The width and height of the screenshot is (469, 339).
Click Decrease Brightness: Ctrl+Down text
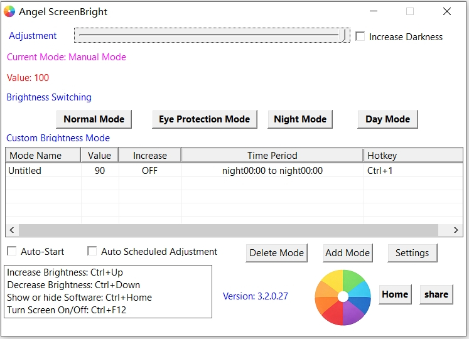click(73, 285)
